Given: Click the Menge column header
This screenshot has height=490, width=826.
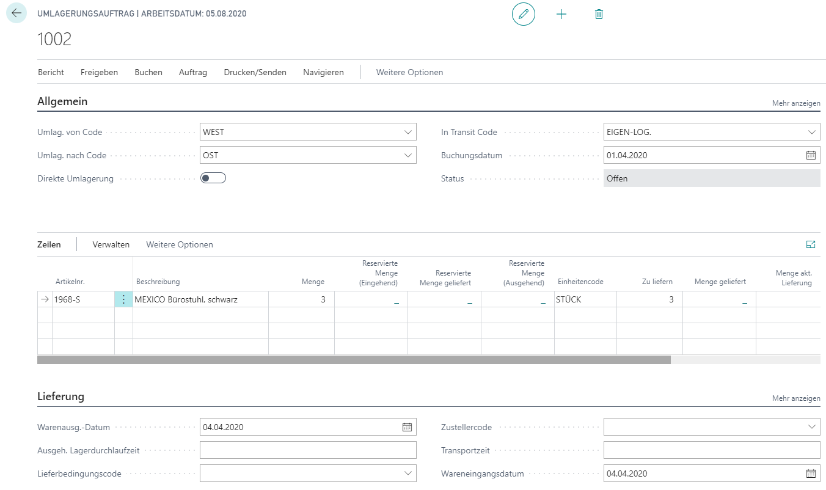Looking at the screenshot, I should (313, 282).
